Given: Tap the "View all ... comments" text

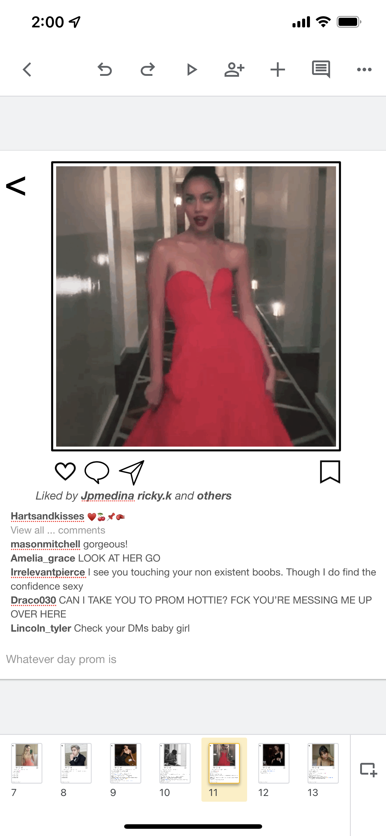Looking at the screenshot, I should pyautogui.click(x=58, y=530).
